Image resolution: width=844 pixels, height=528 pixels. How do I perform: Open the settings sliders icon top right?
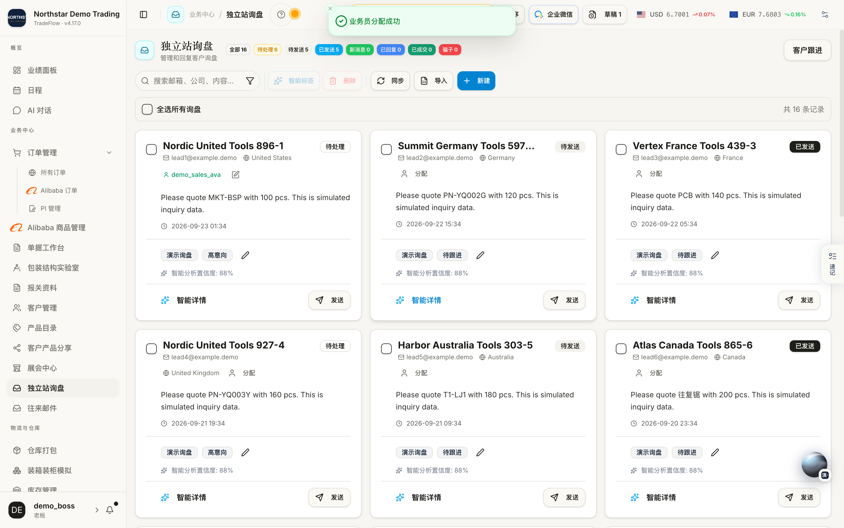[x=825, y=14]
